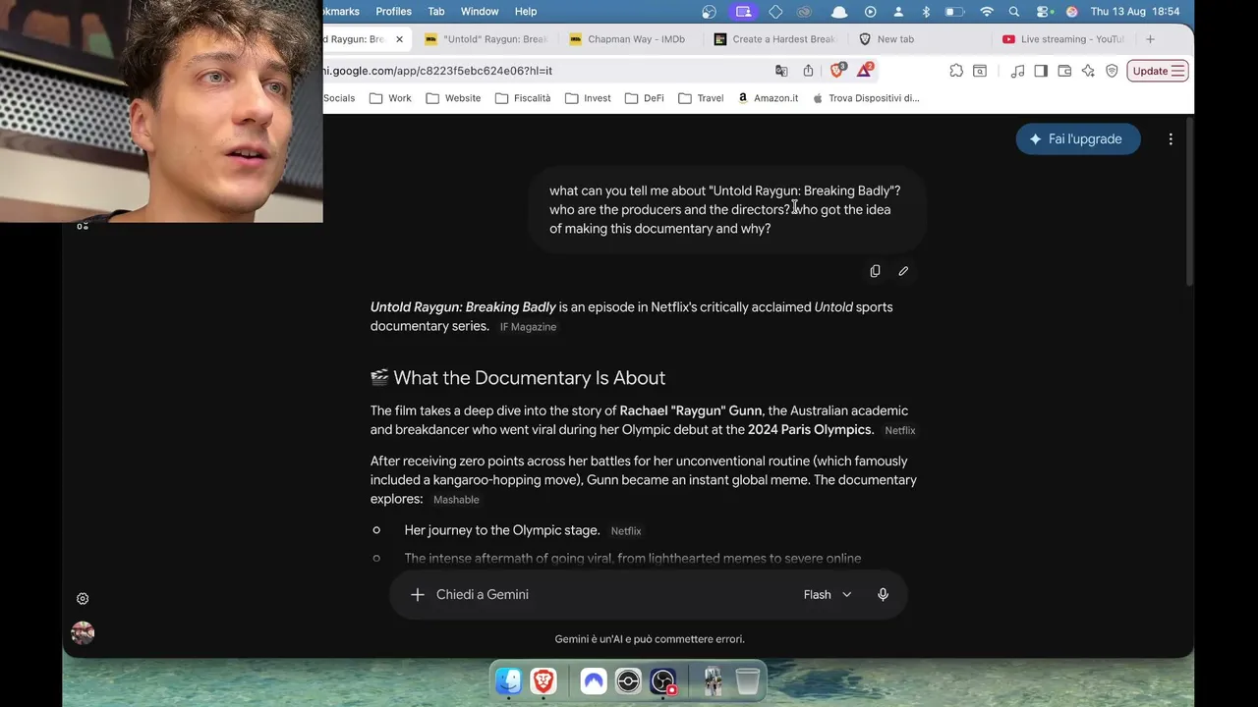Click the Bluetooth icon in menu bar
Image resolution: width=1258 pixels, height=707 pixels.
tap(926, 12)
